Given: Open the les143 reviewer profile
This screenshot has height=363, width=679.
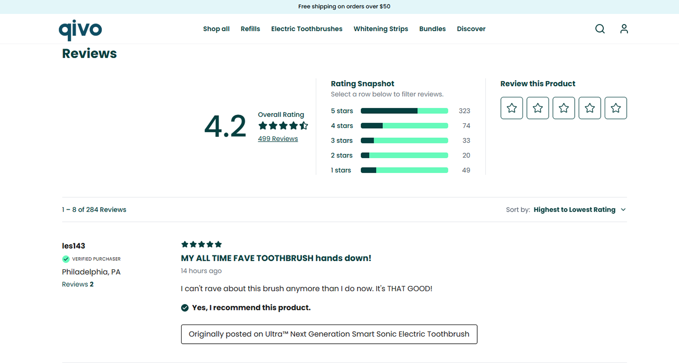Looking at the screenshot, I should click(x=73, y=246).
